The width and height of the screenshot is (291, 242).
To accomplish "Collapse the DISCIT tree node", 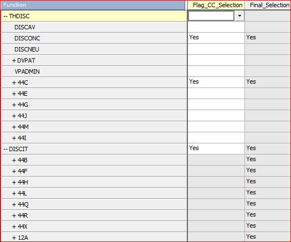I will [x=6, y=149].
